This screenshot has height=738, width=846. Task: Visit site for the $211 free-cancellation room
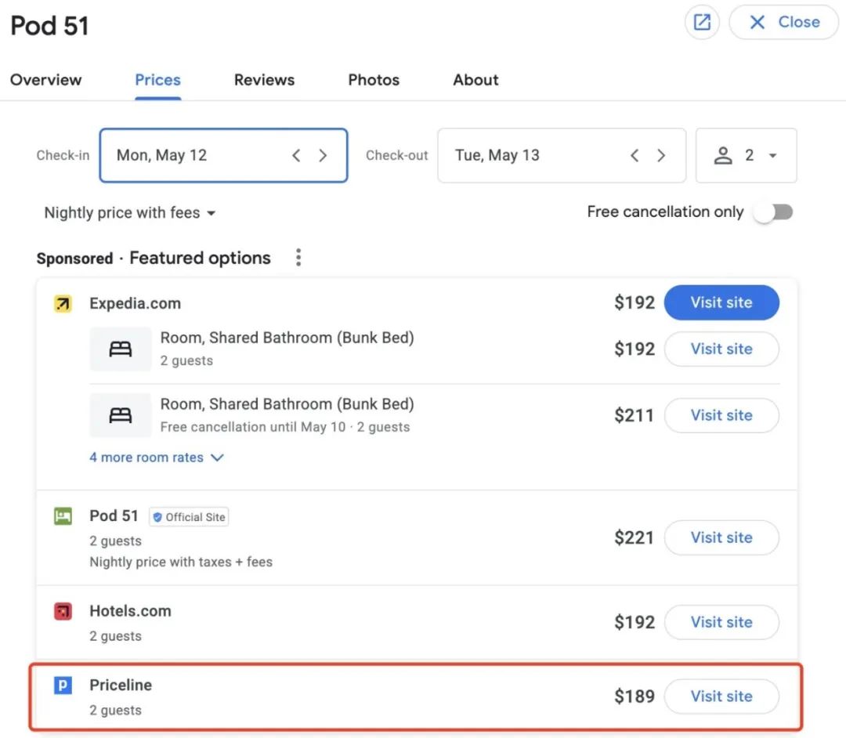(721, 415)
